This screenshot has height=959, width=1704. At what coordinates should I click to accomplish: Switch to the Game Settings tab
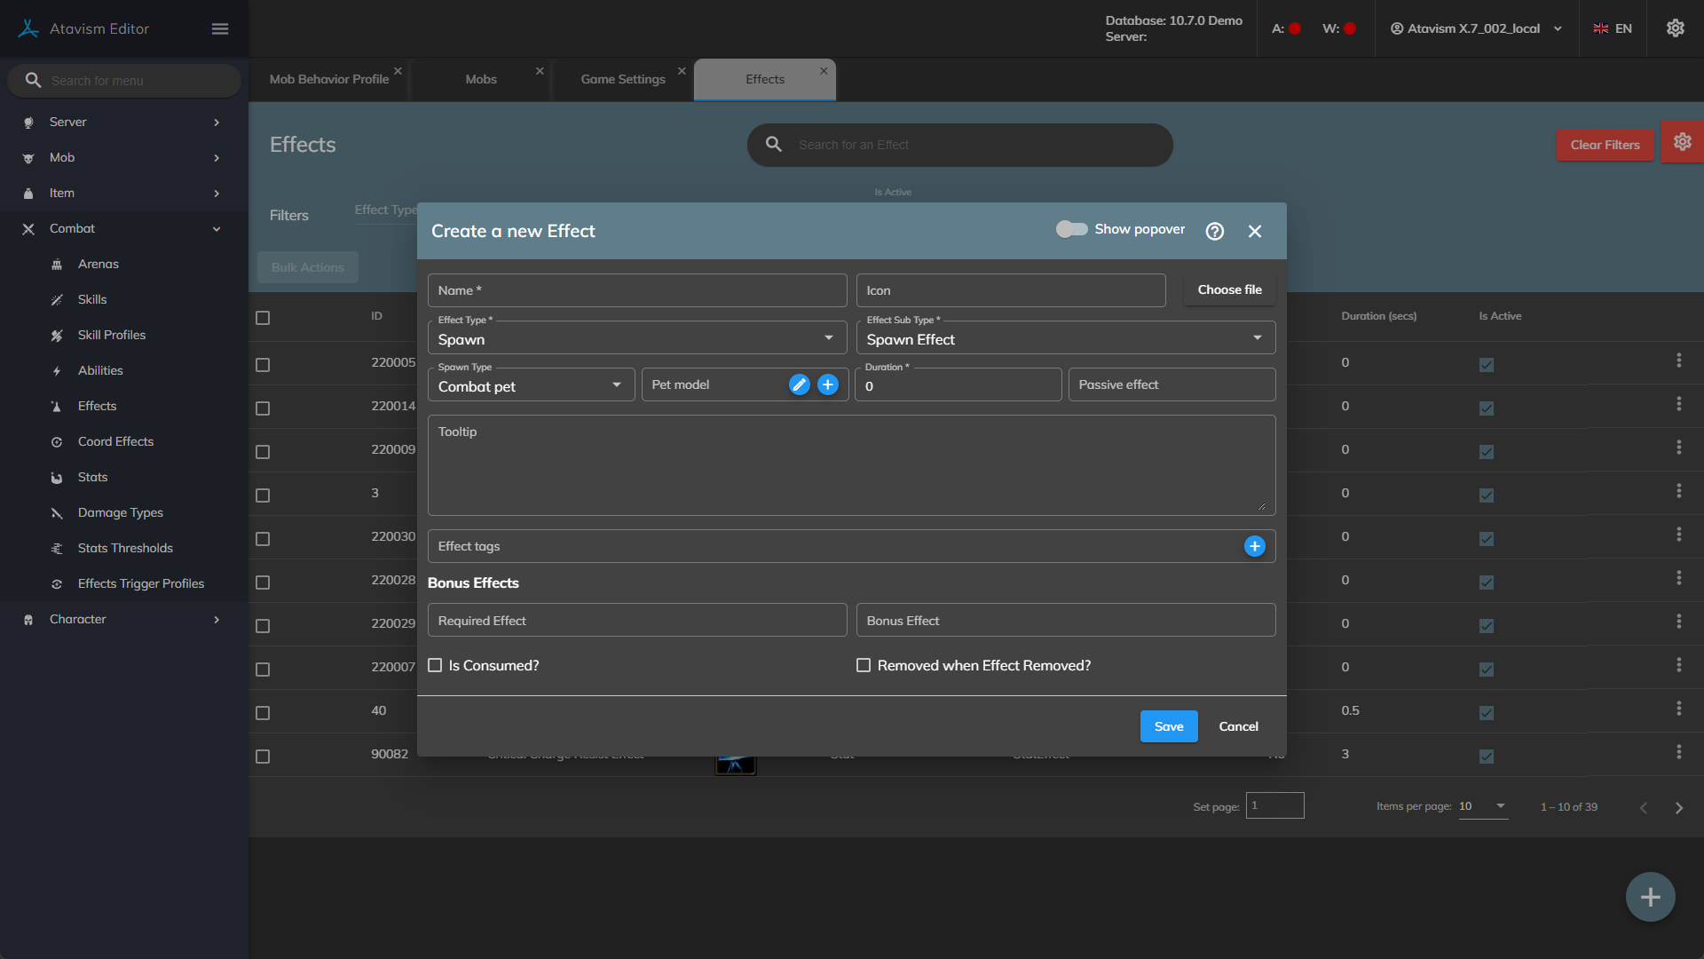(x=622, y=79)
